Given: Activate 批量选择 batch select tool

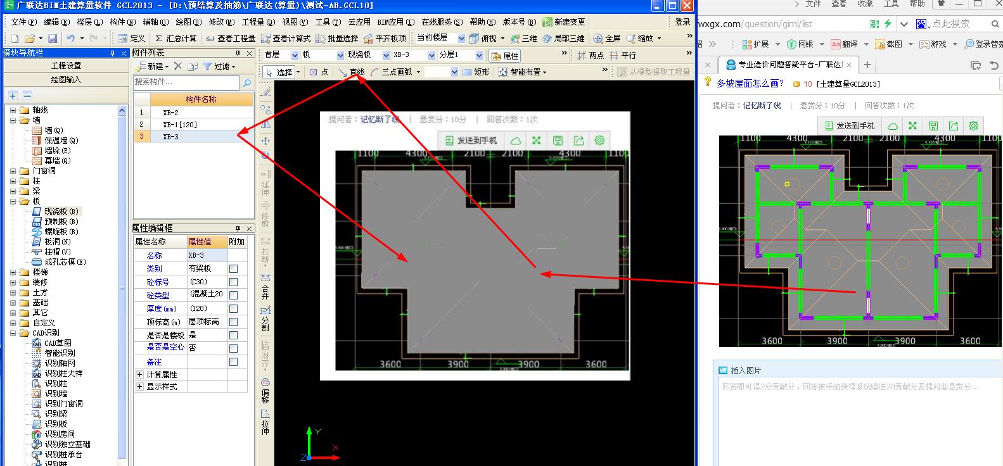Looking at the screenshot, I should (337, 39).
